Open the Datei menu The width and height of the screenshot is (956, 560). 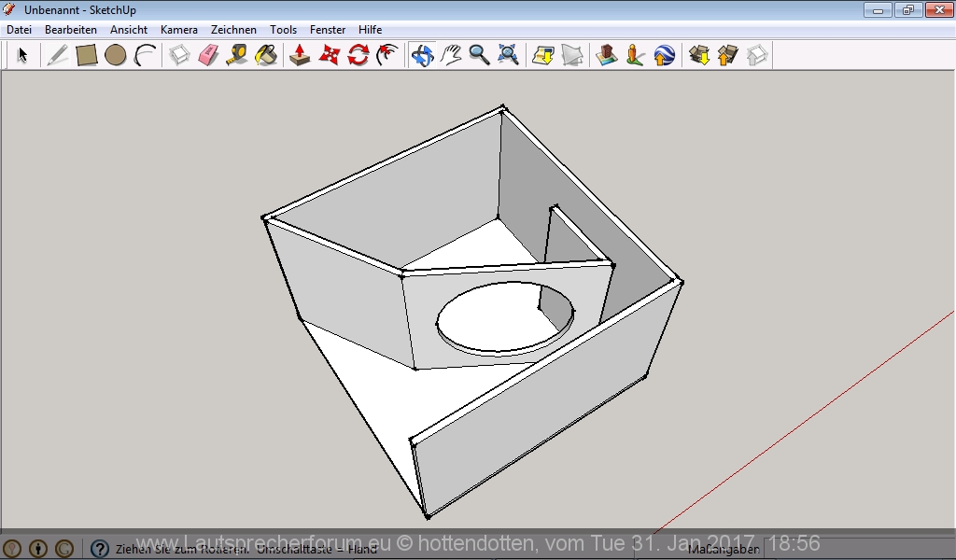coord(19,30)
